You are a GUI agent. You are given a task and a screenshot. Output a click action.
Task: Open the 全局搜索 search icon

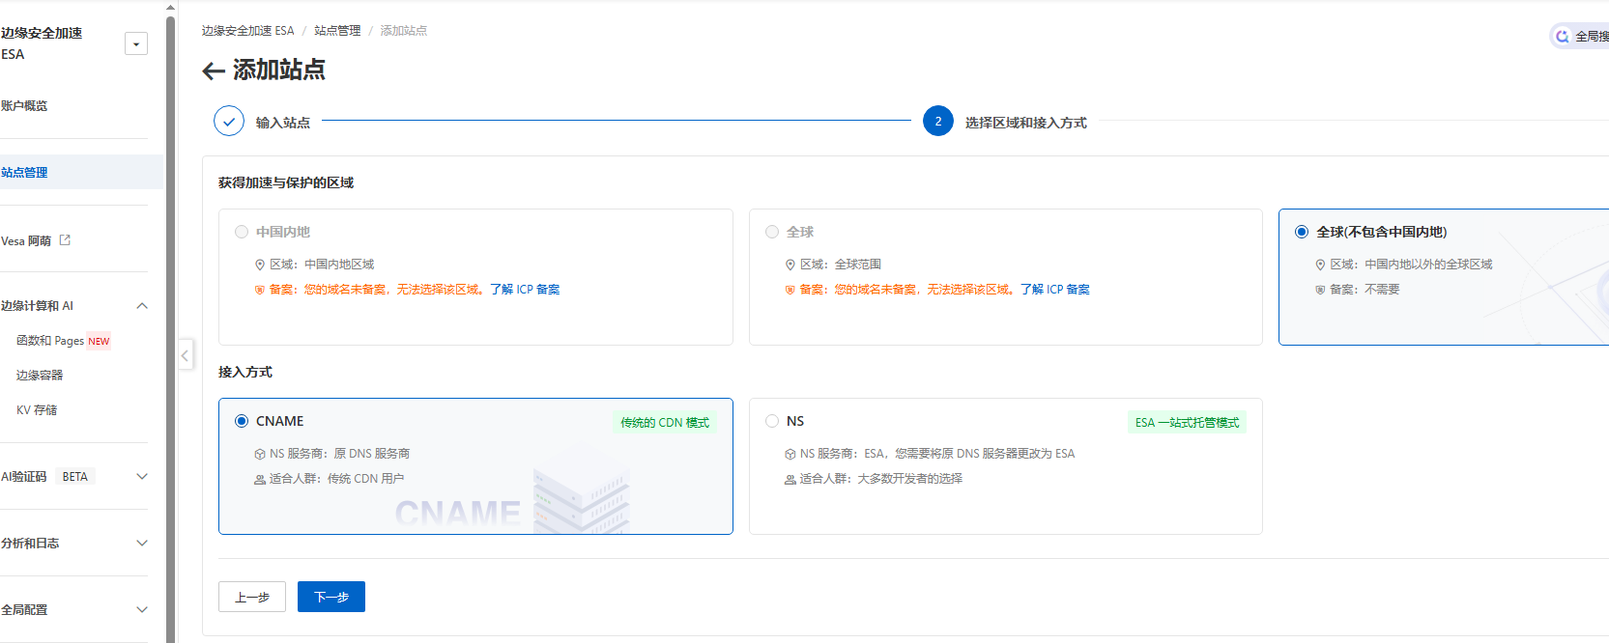1562,37
